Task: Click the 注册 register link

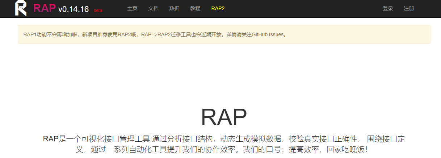Action: click(409, 8)
